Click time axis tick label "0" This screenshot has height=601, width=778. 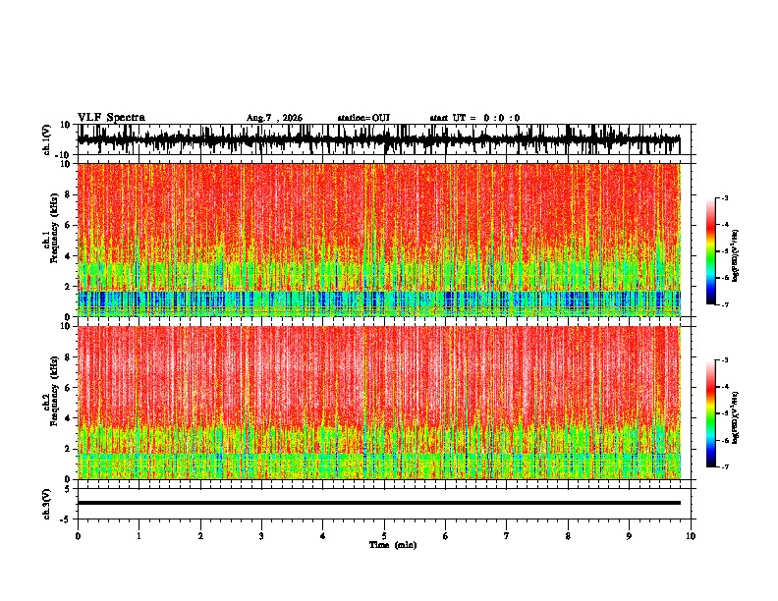click(x=78, y=536)
